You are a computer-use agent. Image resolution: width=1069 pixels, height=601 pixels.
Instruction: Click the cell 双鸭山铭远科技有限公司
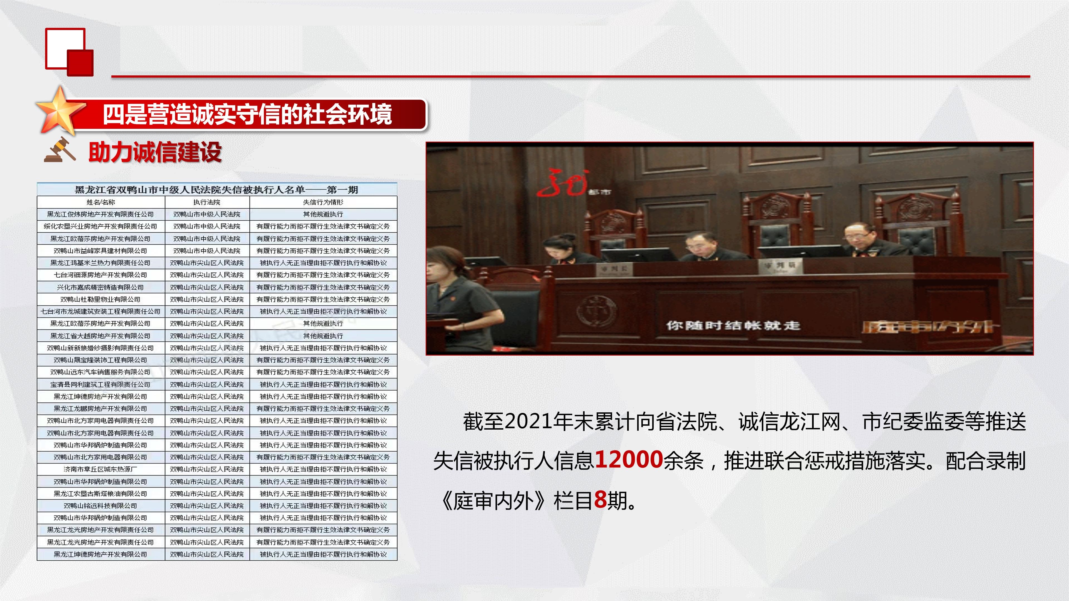[x=100, y=506]
